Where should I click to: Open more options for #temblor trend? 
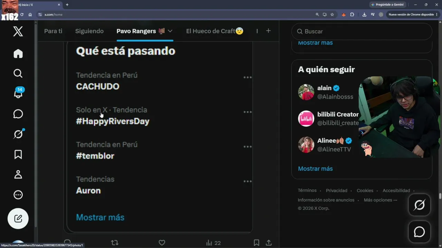point(248,147)
